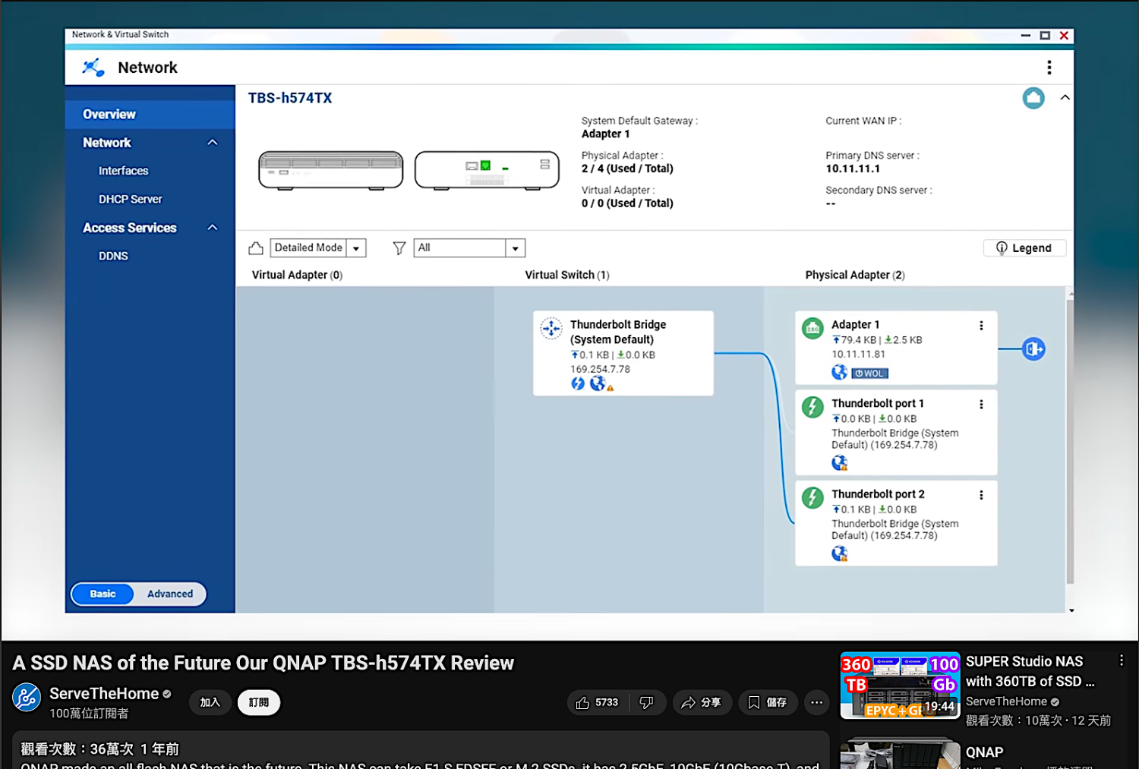Image resolution: width=1139 pixels, height=769 pixels.
Task: Click the blue connector icon next to Adapter 1
Action: (1033, 349)
